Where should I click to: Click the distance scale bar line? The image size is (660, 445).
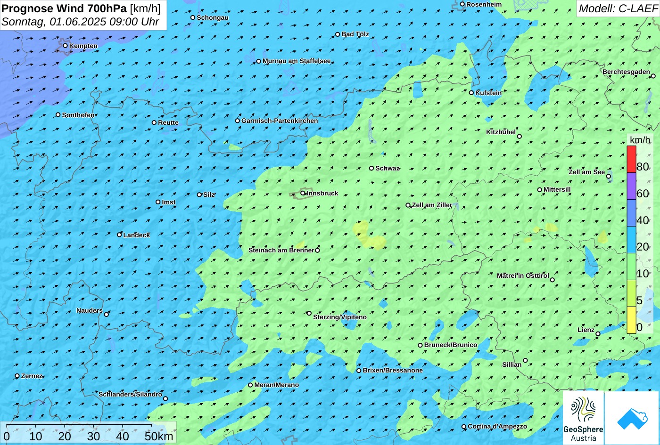tap(79, 425)
